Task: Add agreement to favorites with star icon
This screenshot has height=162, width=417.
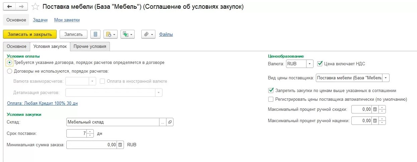Action: [36, 7]
